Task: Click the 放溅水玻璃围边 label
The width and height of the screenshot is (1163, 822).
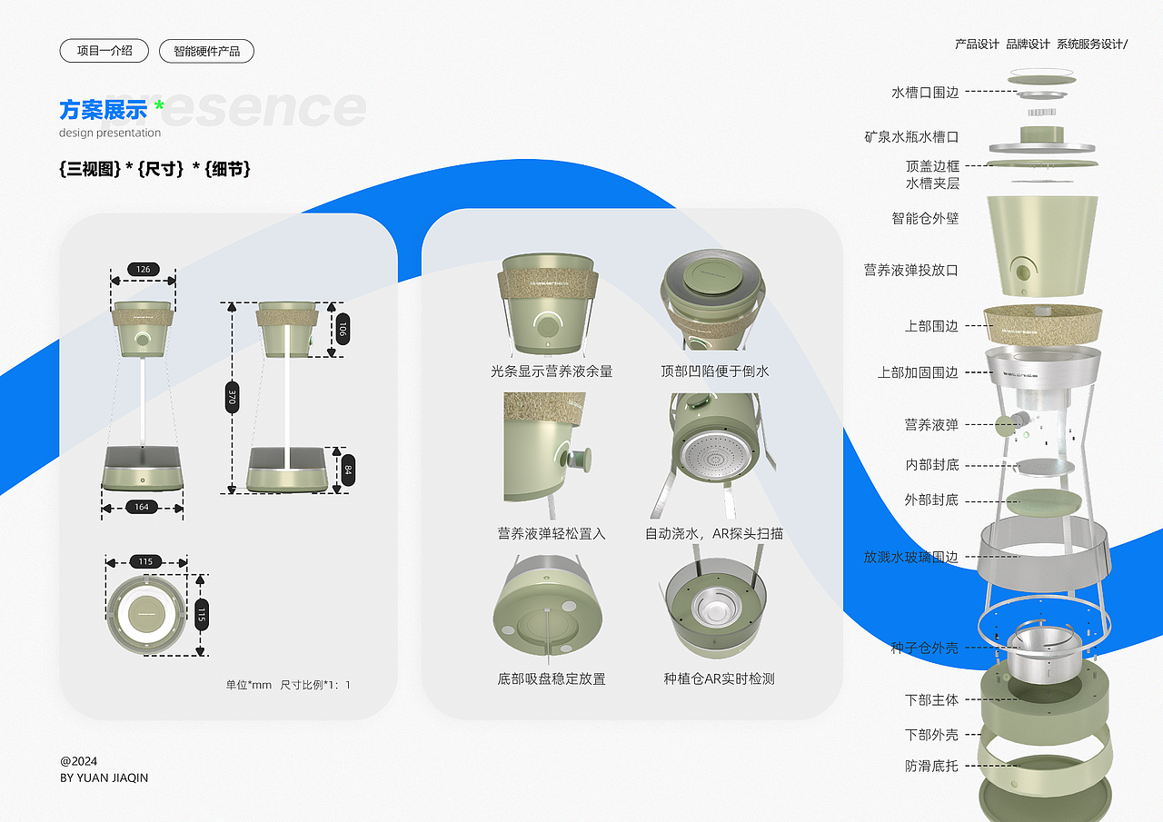Action: click(x=911, y=558)
